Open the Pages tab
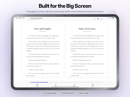This screenshot has height=97, width=130. 37,85
